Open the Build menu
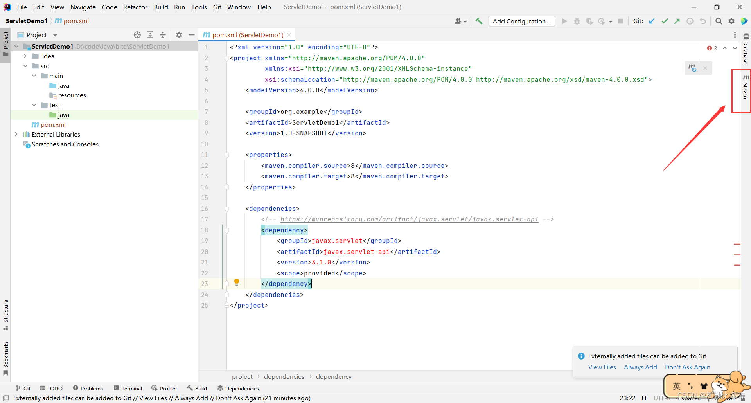 (x=161, y=7)
